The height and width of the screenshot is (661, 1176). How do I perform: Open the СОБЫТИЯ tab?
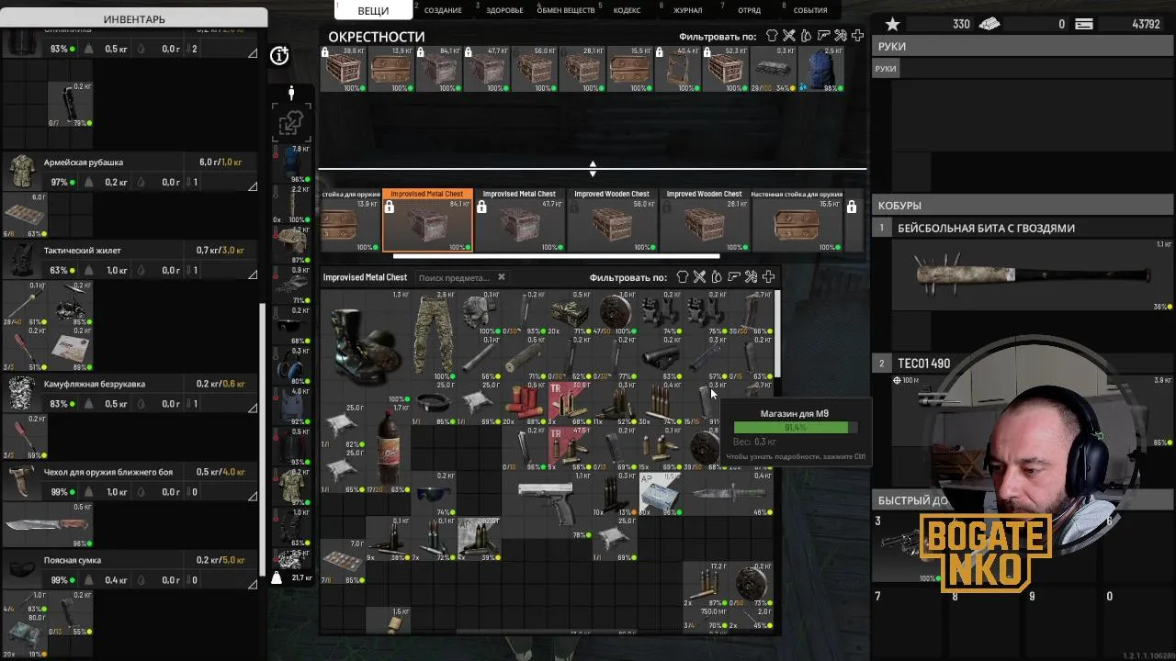click(809, 10)
